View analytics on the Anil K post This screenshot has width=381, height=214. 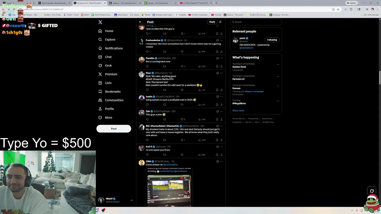point(202,155)
